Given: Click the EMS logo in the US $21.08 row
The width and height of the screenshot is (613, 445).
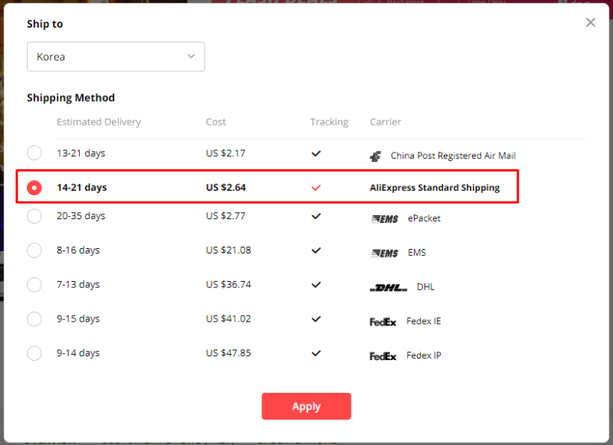Looking at the screenshot, I should (385, 254).
